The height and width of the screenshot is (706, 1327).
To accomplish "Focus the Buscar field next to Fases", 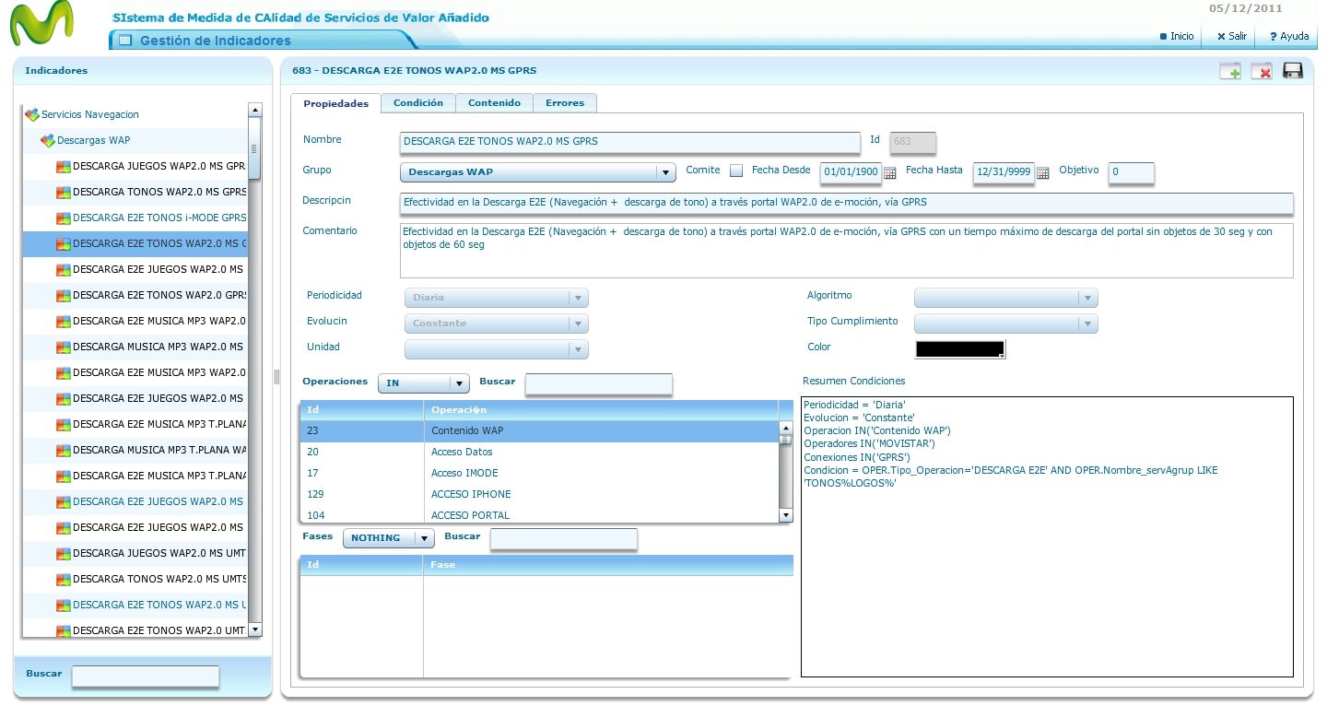I will [563, 539].
